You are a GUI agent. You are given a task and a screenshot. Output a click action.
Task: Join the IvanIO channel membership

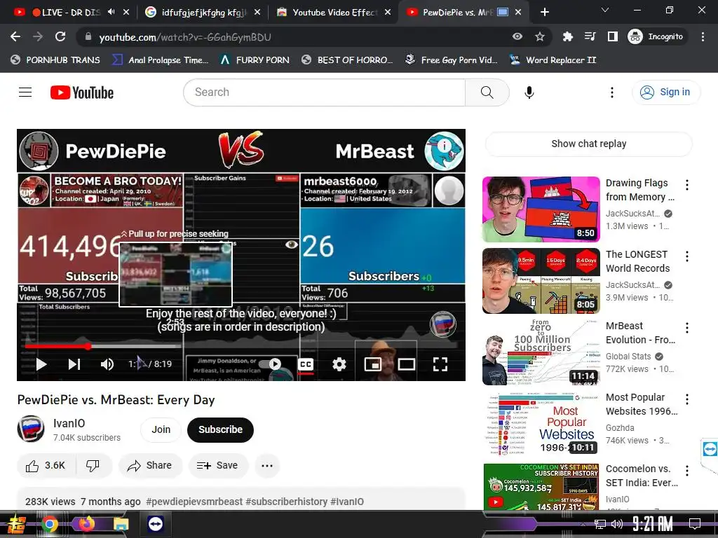click(x=161, y=429)
